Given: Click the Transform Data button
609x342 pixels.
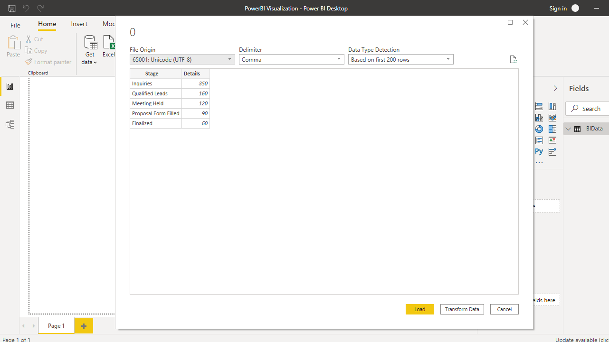Looking at the screenshot, I should 462,309.
